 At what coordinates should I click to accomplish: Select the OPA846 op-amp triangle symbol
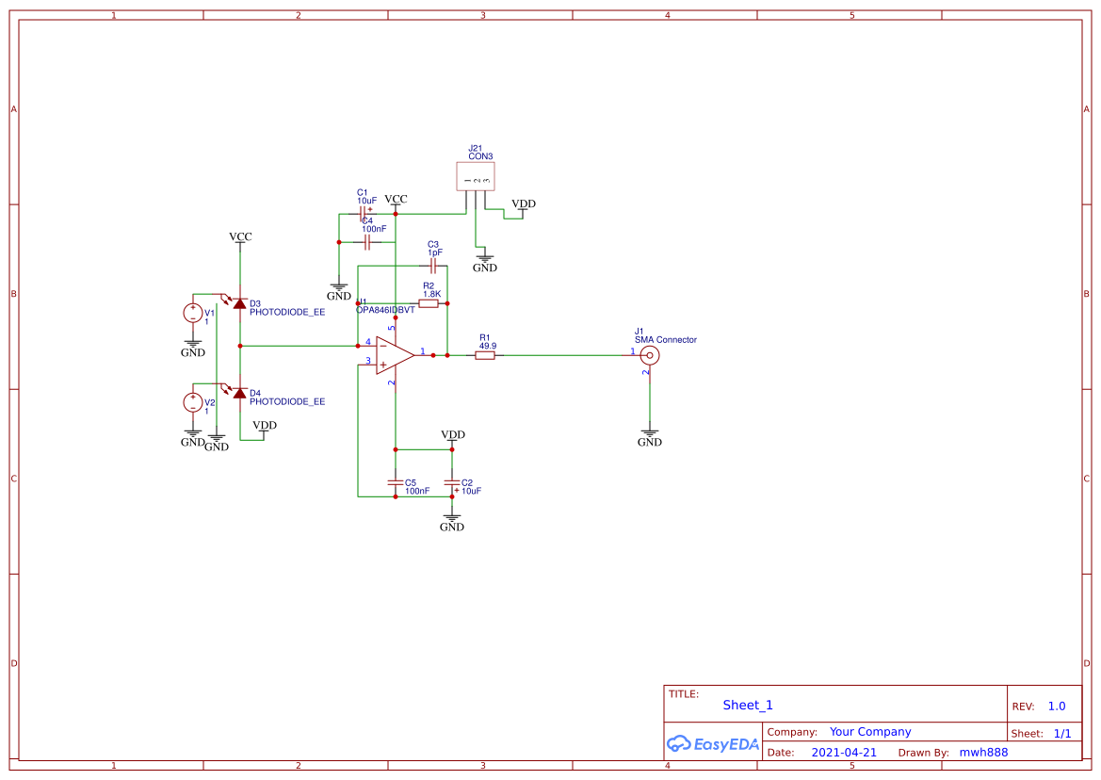[393, 355]
